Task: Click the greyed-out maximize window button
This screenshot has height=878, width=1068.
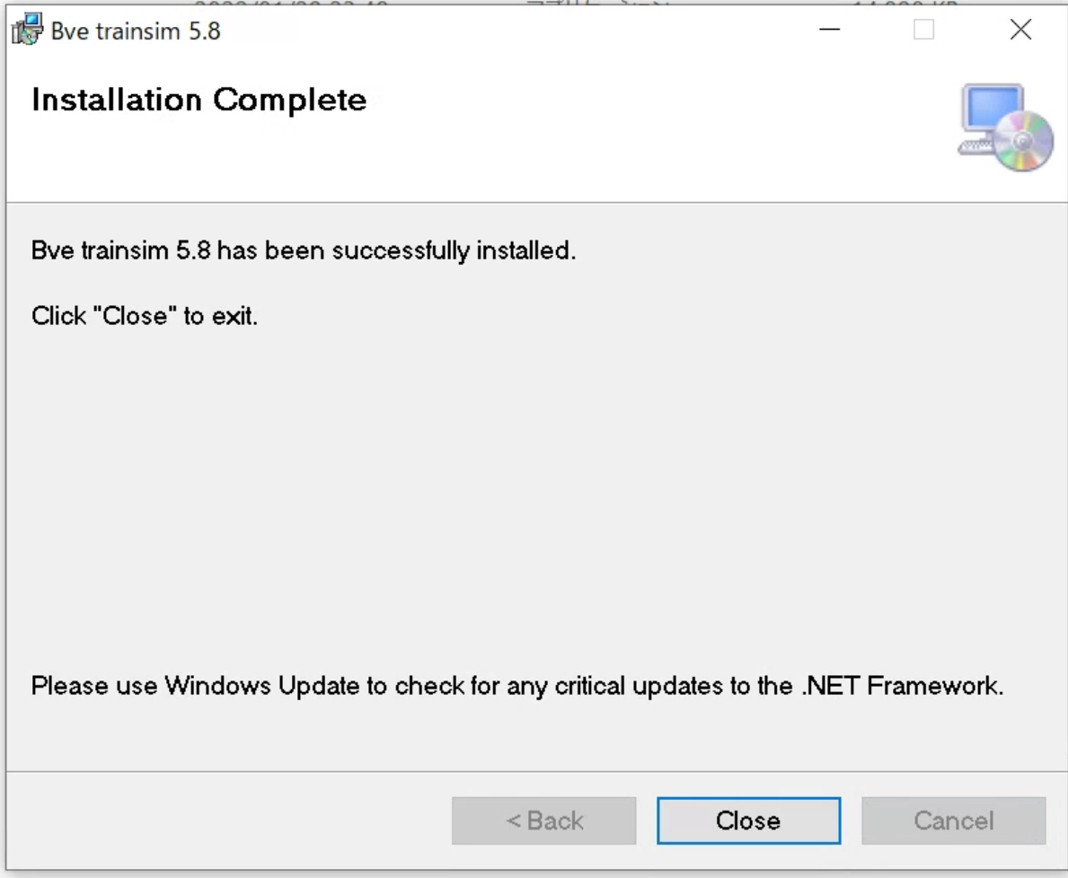Action: pyautogui.click(x=923, y=31)
